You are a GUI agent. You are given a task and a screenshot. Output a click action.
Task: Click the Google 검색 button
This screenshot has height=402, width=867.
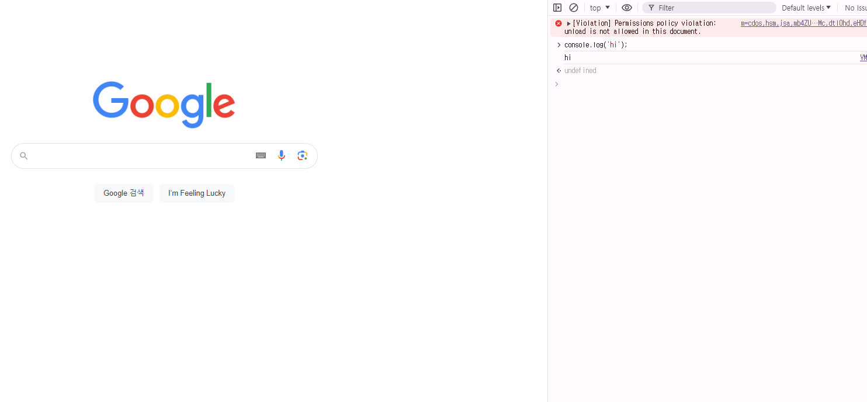124,193
